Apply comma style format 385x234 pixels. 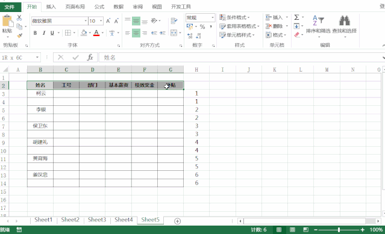[211, 26]
